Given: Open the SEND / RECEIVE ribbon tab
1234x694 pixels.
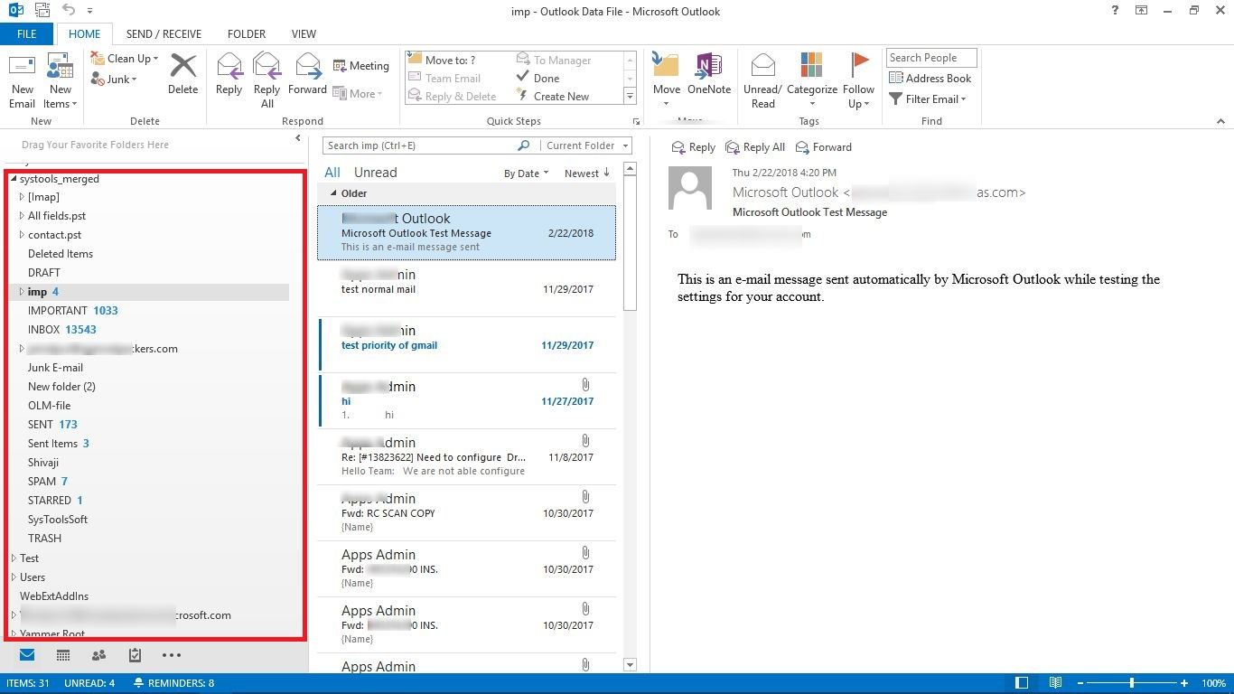Looking at the screenshot, I should click(x=164, y=34).
